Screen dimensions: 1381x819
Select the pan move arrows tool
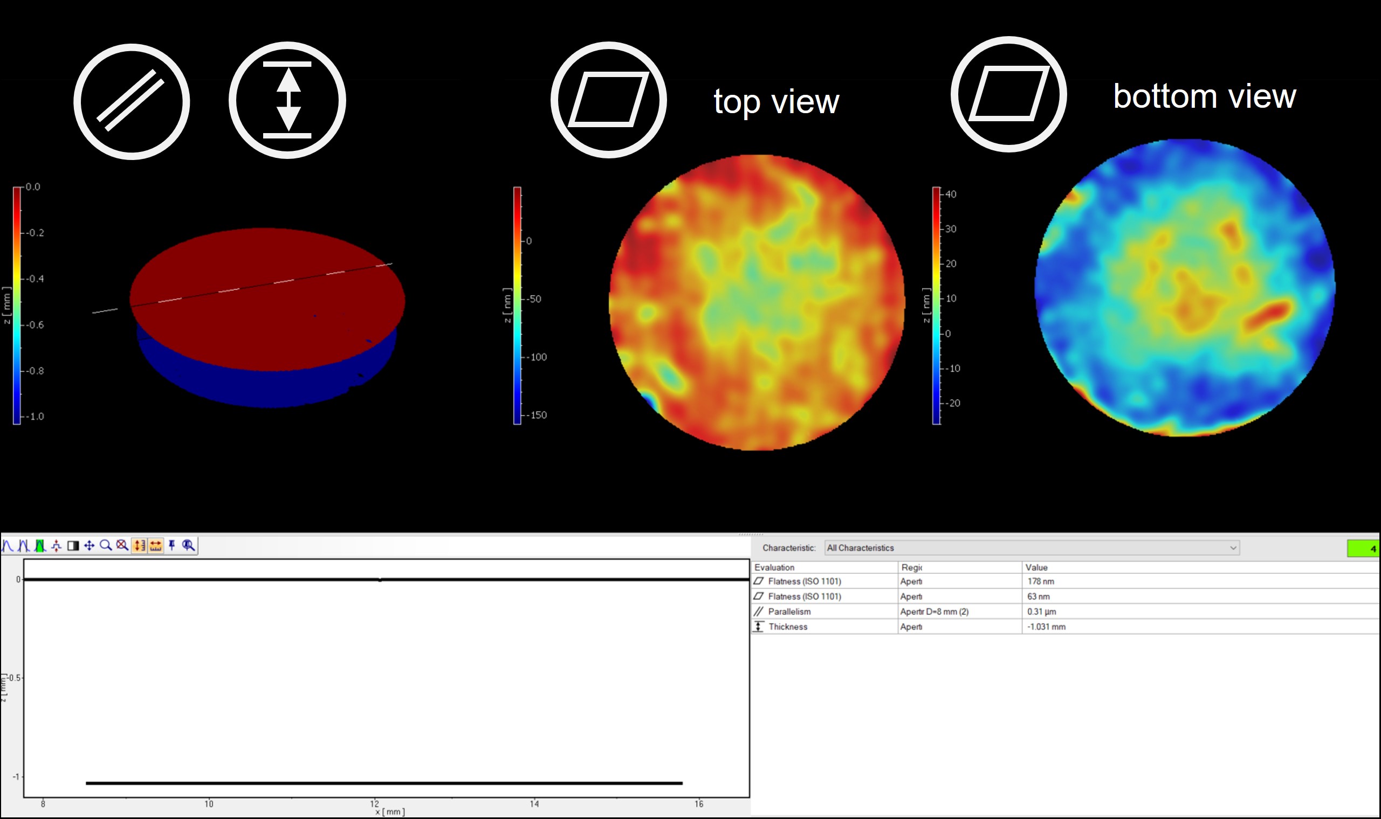pyautogui.click(x=89, y=546)
